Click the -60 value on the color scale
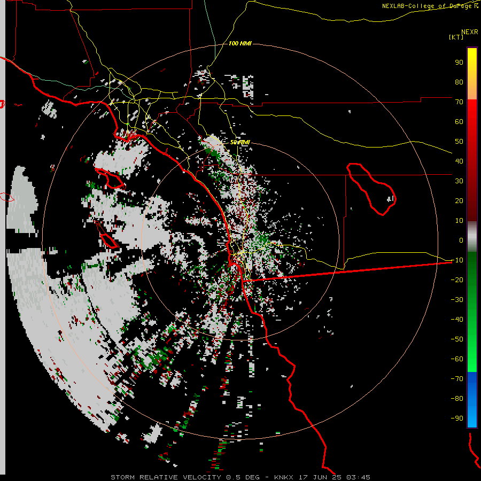The width and height of the screenshot is (481, 481). pos(457,359)
